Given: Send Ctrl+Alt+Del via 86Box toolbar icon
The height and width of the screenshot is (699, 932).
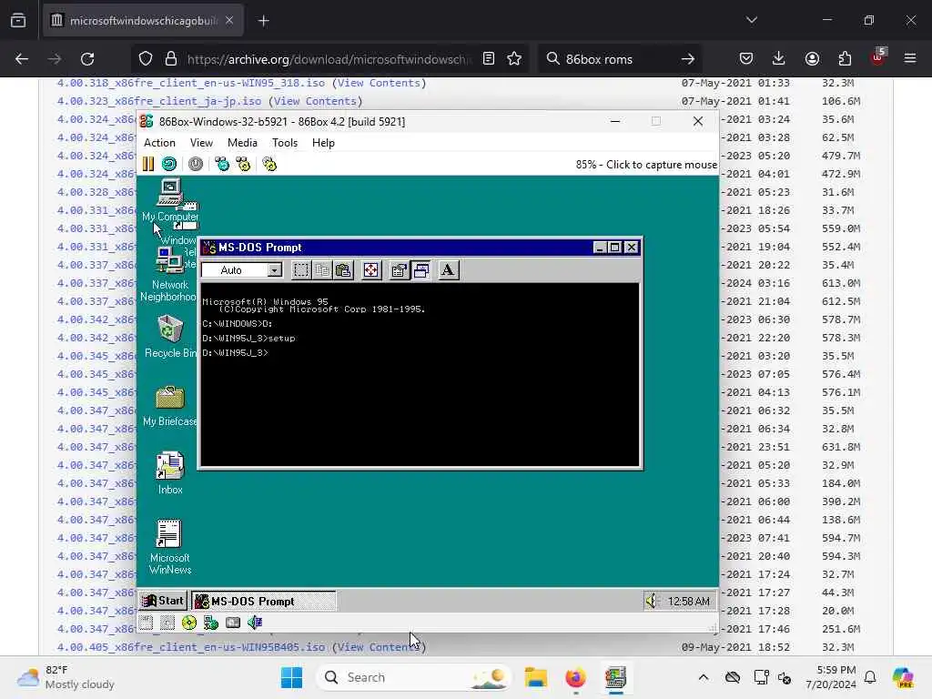Looking at the screenshot, I should click(x=222, y=164).
